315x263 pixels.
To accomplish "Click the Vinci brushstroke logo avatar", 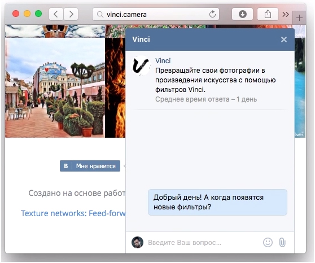I will [141, 65].
